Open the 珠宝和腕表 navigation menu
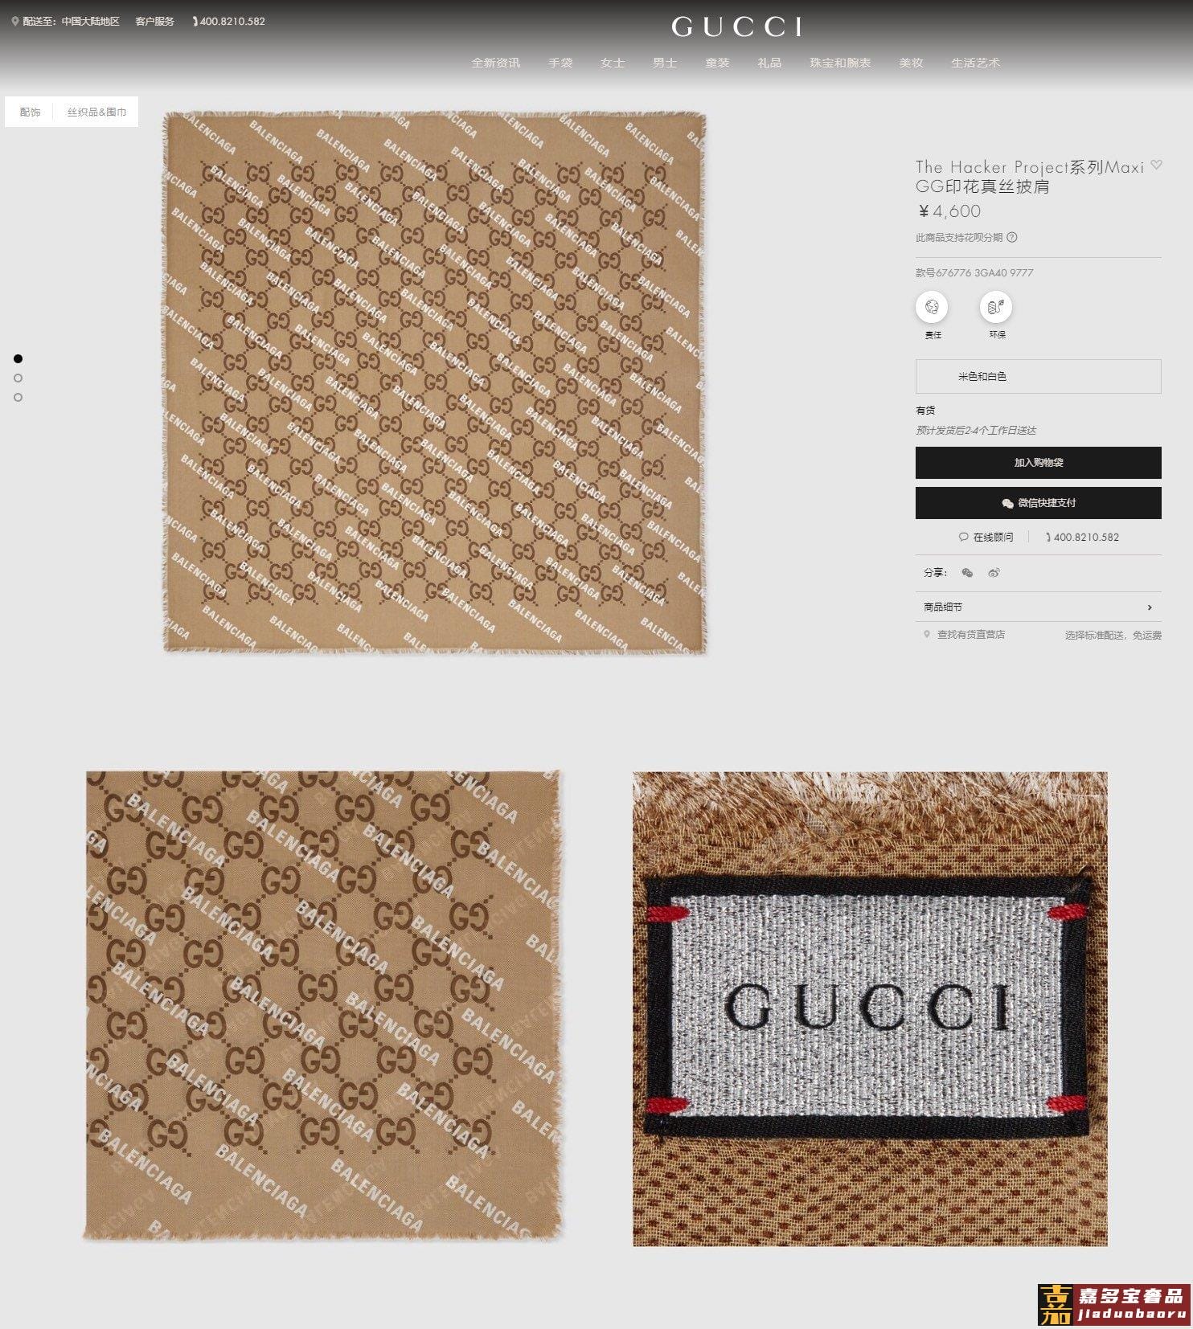Viewport: 1193px width, 1329px height. (840, 63)
